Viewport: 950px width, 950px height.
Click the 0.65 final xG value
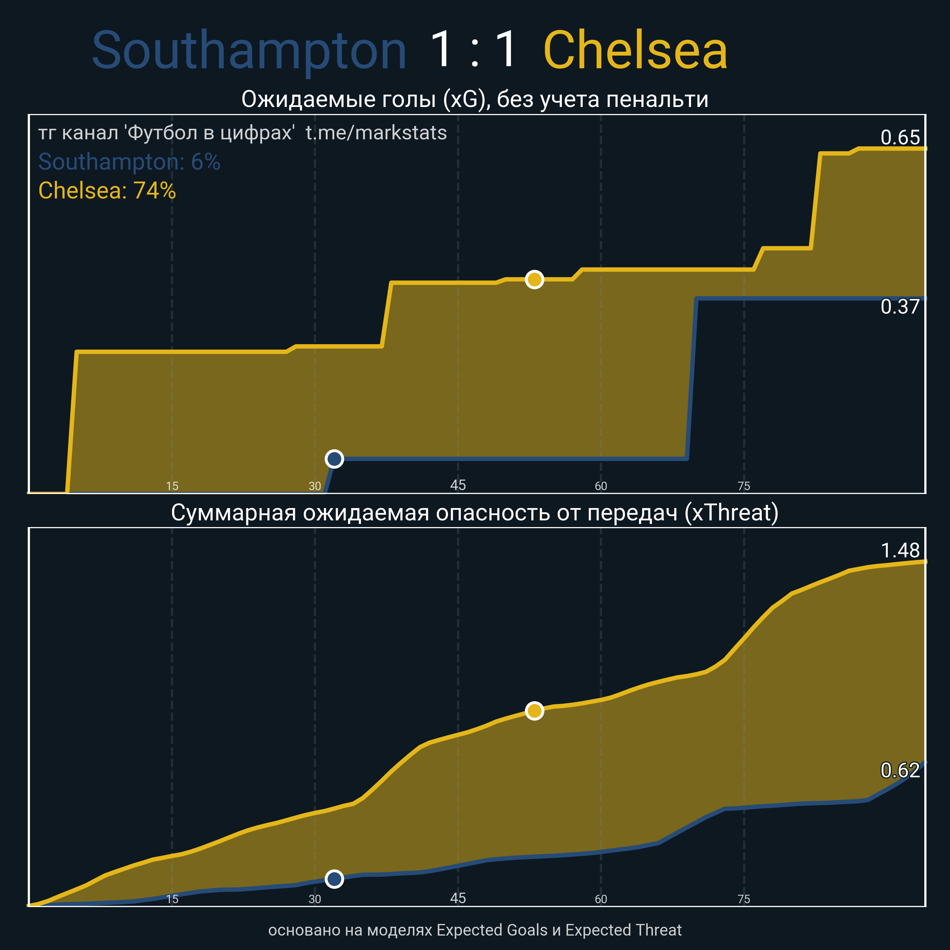(x=900, y=137)
